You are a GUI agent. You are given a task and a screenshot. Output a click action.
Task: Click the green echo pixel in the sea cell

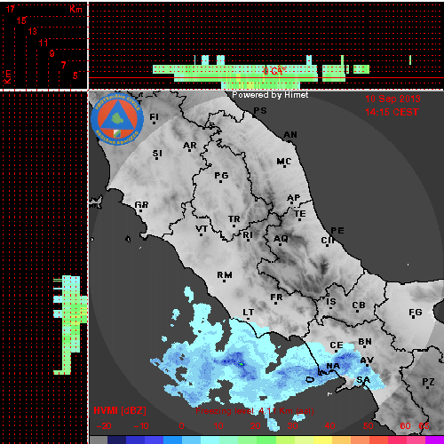point(242,364)
